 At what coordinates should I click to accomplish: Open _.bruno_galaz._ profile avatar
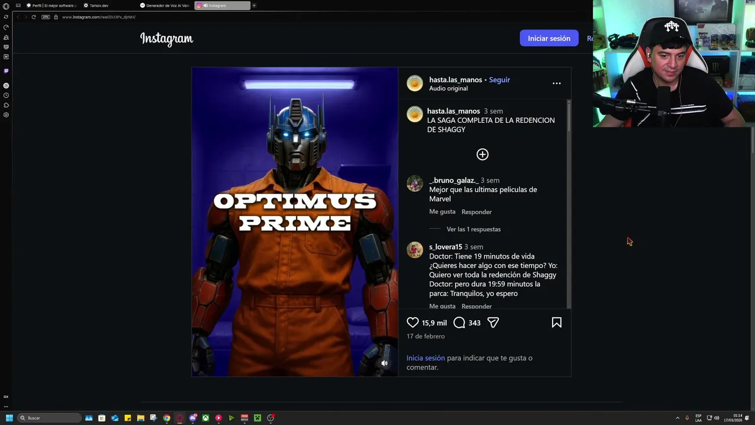point(415,184)
